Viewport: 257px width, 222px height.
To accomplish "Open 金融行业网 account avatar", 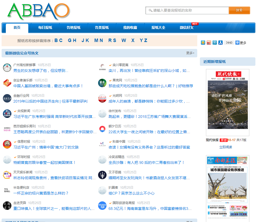I will [x=7, y=98].
